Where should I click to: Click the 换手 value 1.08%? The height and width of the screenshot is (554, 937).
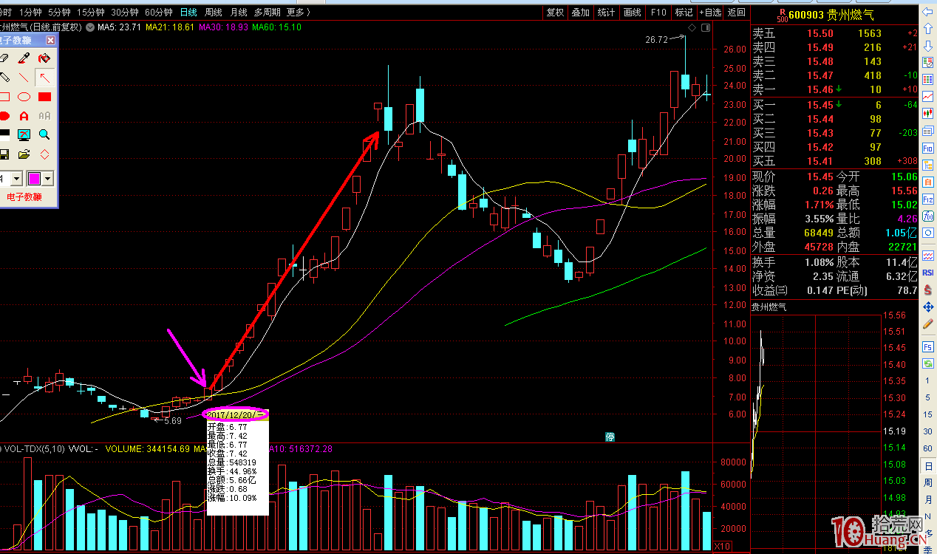tap(818, 262)
